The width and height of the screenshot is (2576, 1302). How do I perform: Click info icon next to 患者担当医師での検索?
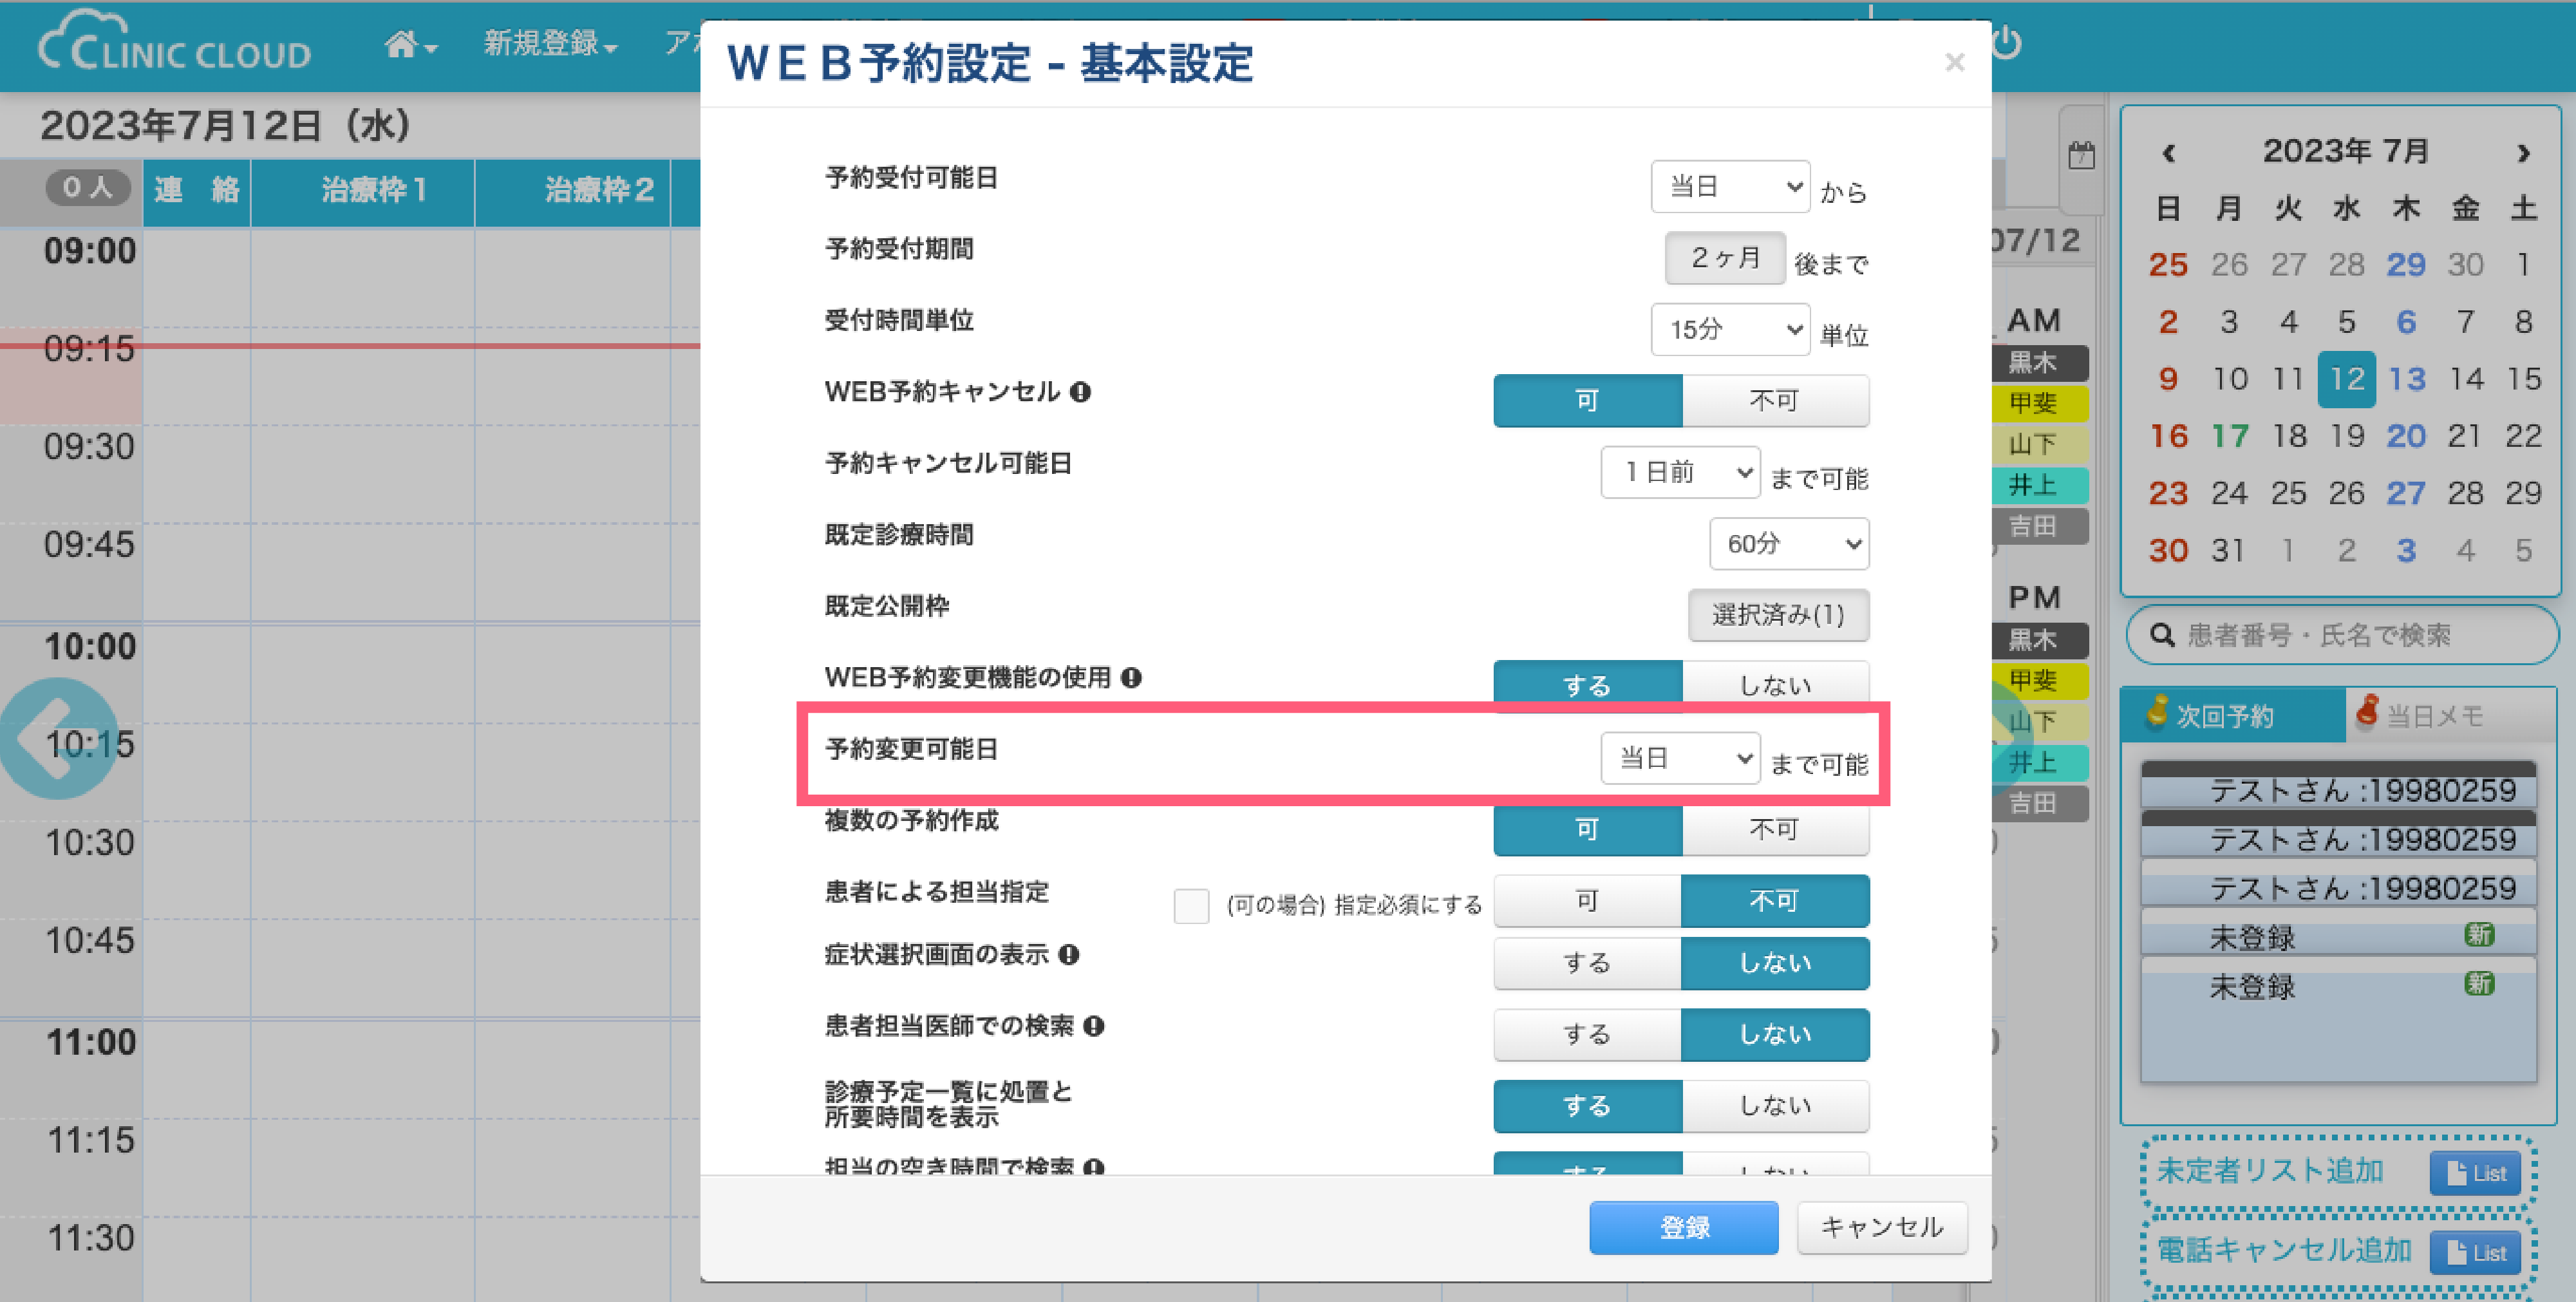(x=1094, y=1026)
